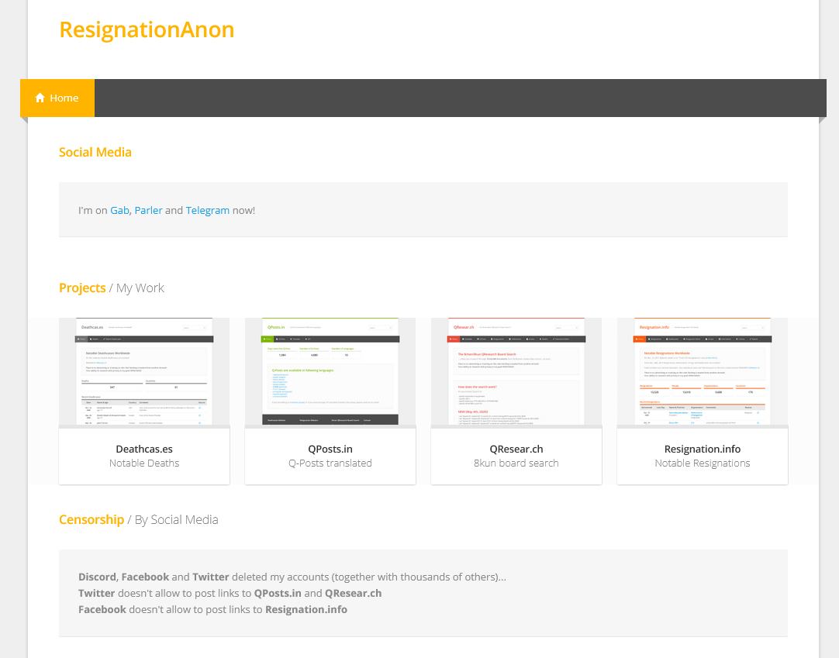Click the Q-Posts translated caption
The height and width of the screenshot is (658, 839).
[x=330, y=463]
